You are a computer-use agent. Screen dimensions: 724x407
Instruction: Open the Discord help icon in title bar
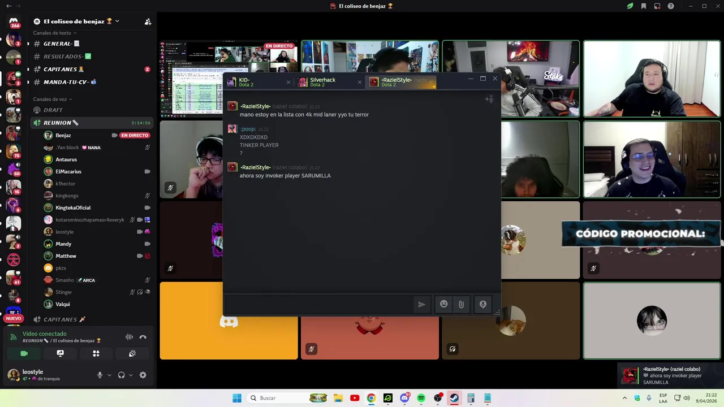coord(670,6)
